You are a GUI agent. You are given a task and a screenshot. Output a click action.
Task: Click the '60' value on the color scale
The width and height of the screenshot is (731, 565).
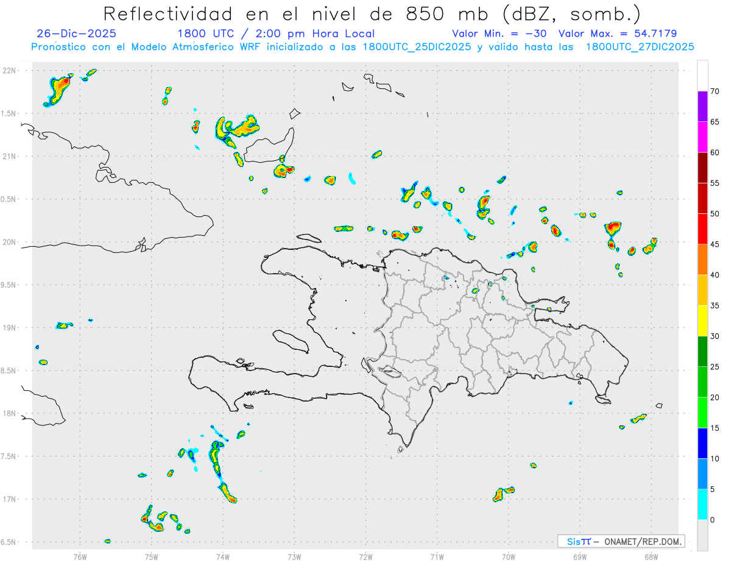coord(715,152)
